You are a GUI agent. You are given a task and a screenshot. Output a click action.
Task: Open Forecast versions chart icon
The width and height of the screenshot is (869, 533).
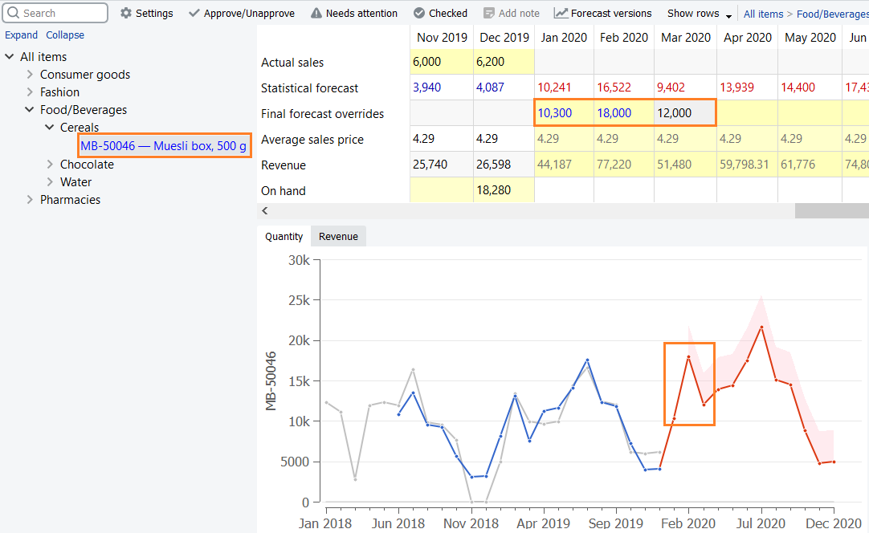coord(561,14)
